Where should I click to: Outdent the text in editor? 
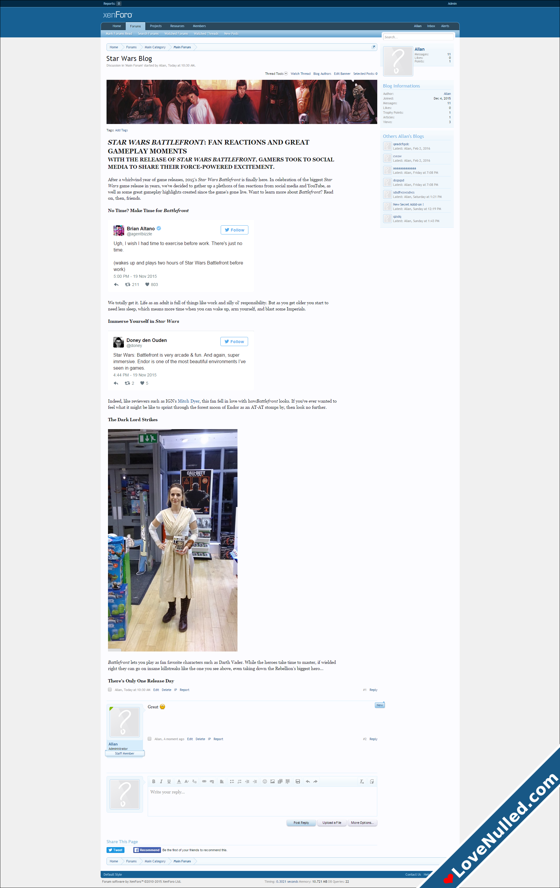click(x=247, y=781)
